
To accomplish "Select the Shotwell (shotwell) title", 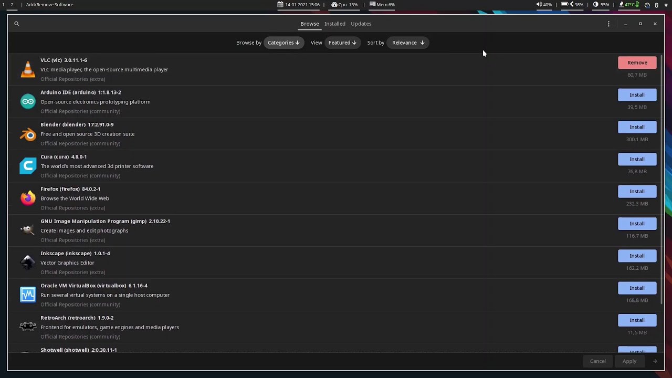I will [x=79, y=350].
